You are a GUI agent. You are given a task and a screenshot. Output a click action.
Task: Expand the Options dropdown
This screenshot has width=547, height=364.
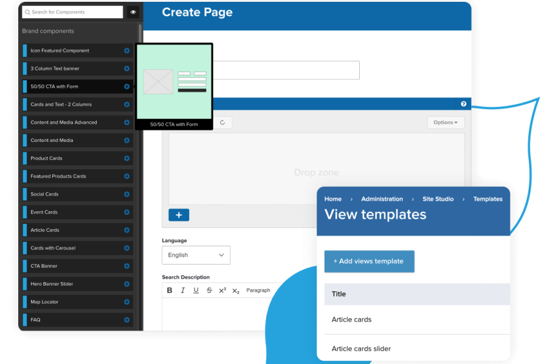446,123
